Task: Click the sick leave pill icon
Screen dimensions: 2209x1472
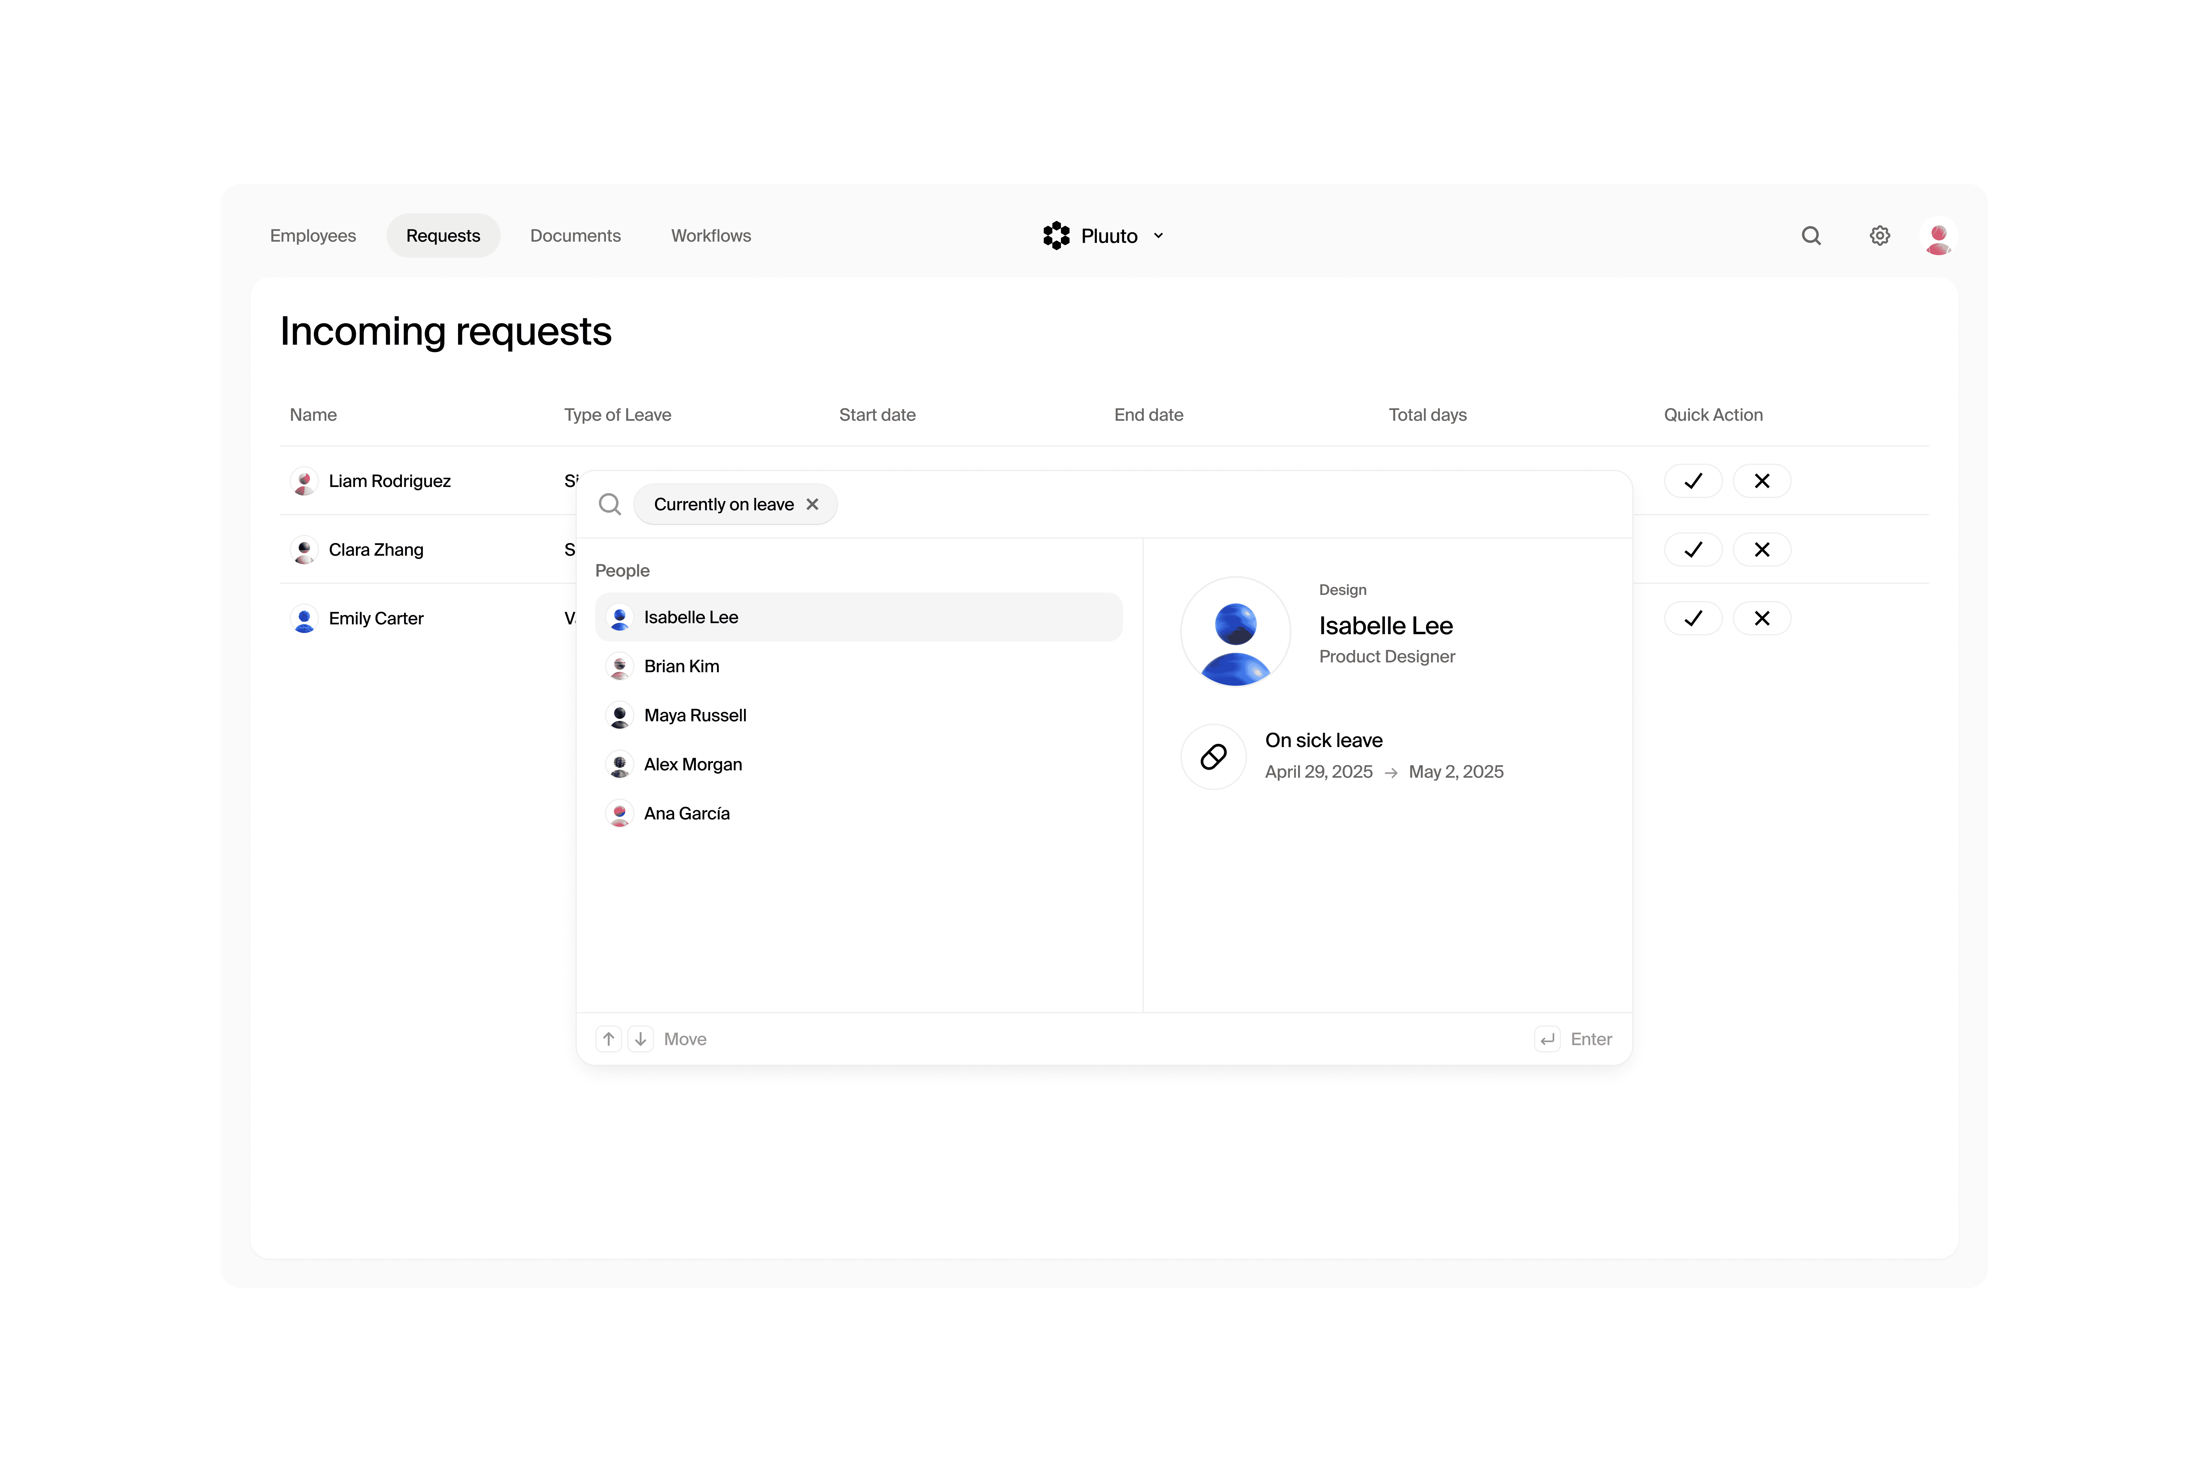Action: (x=1213, y=757)
